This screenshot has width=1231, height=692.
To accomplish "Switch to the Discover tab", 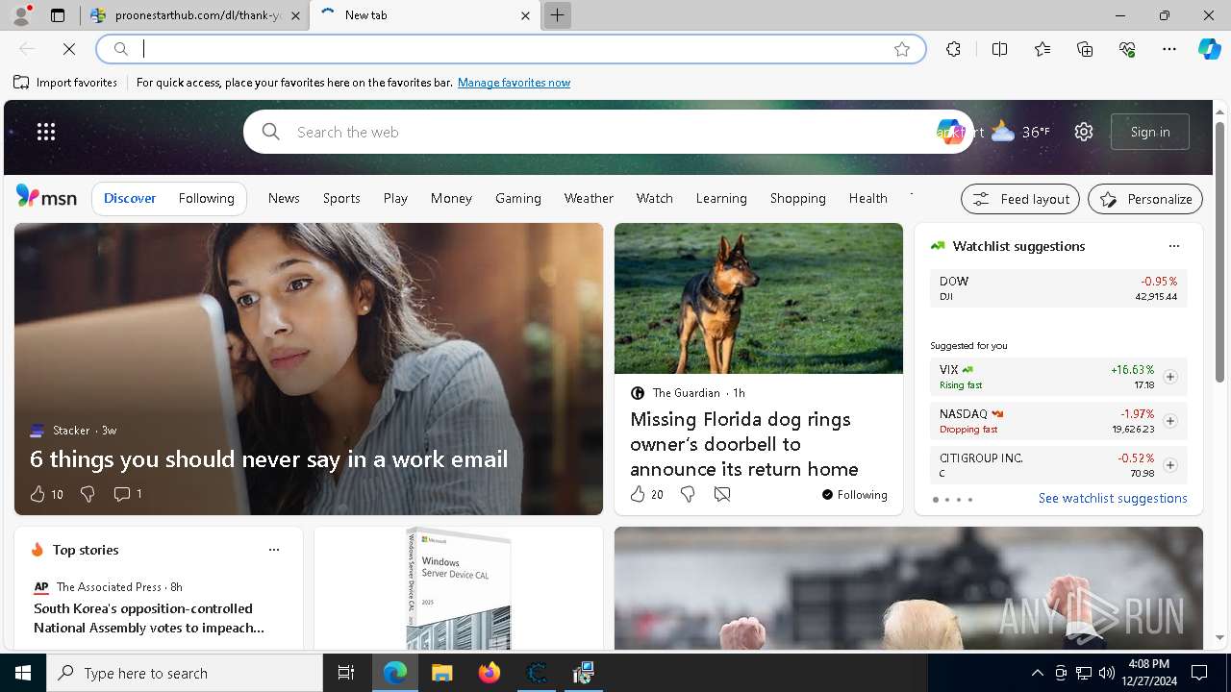I will [130, 198].
